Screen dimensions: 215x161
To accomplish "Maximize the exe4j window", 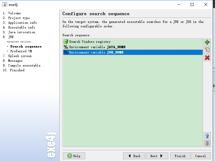I will click(192, 4).
